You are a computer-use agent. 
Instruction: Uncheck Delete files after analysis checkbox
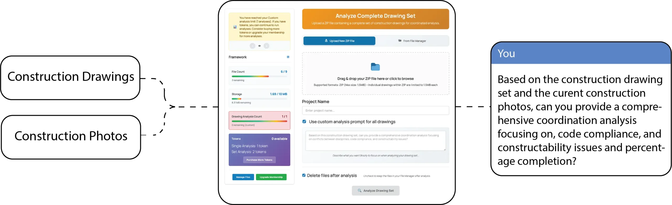tap(304, 175)
